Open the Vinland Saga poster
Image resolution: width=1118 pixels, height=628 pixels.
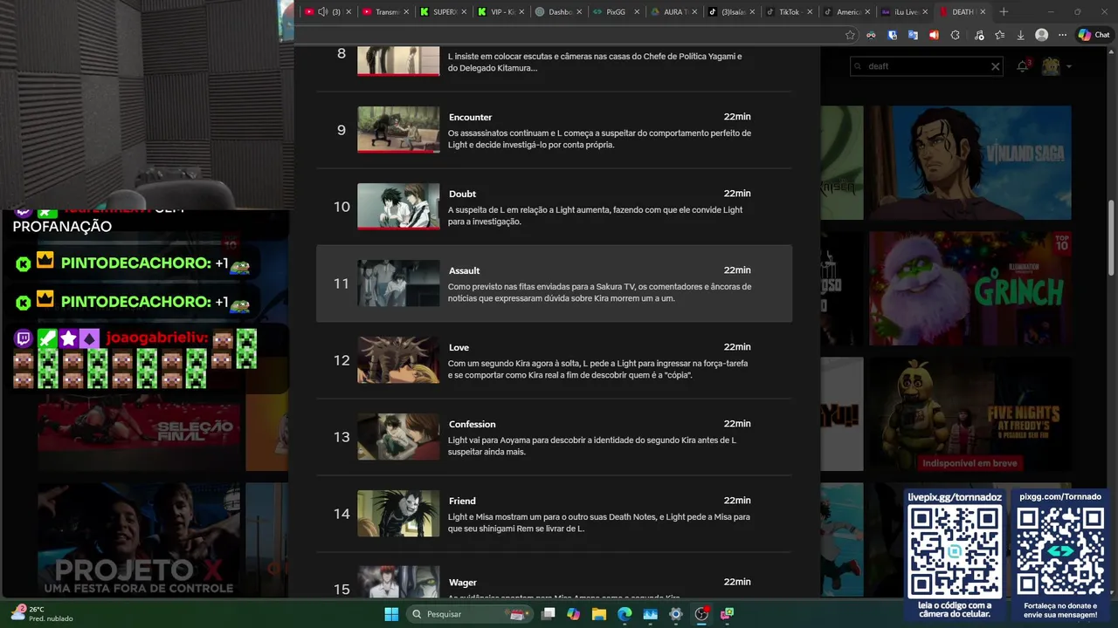[x=970, y=163]
